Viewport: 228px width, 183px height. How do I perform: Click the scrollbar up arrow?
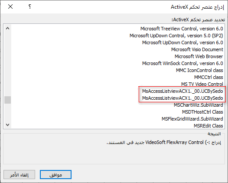pyautogui.click(x=7, y=28)
